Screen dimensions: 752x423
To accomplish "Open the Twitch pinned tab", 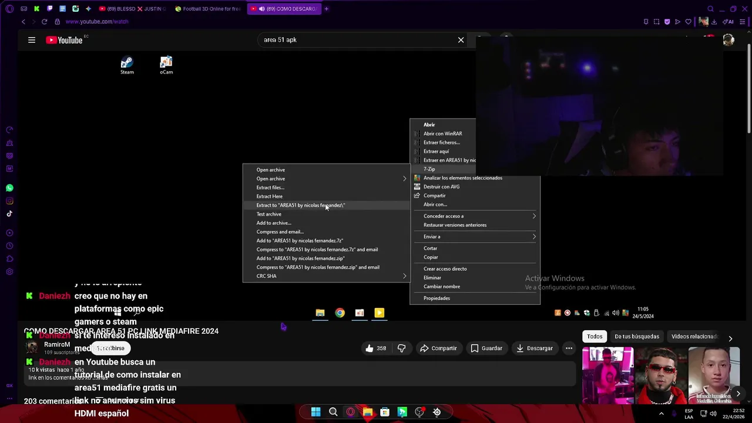I will tap(49, 9).
